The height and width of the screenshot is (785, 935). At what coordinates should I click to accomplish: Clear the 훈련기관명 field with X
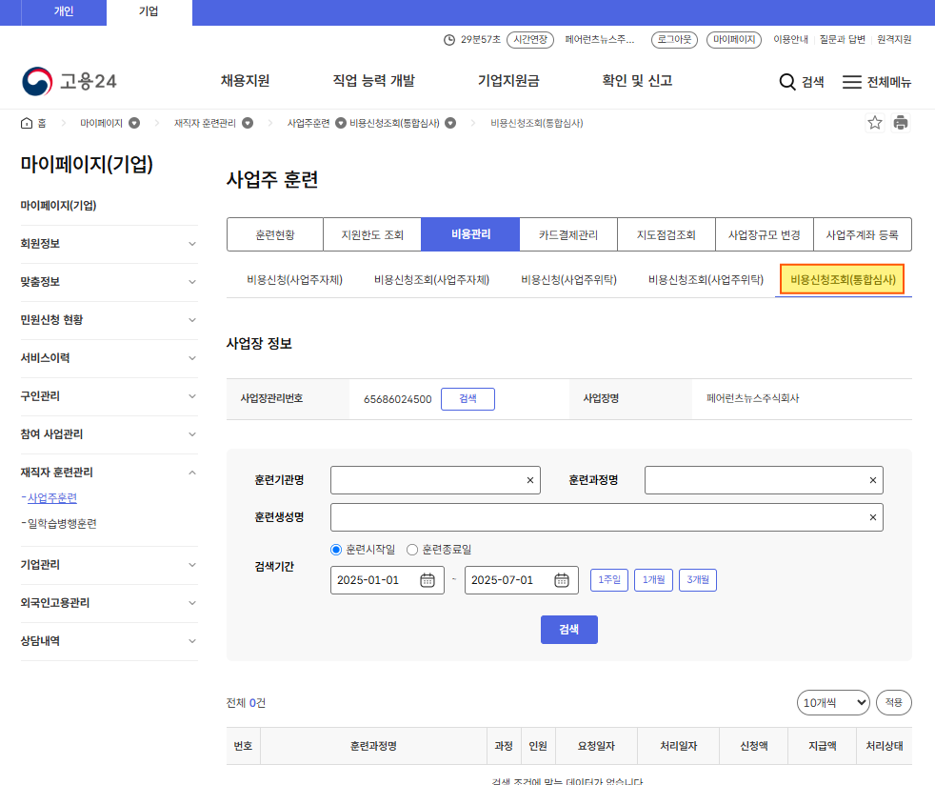coord(530,480)
